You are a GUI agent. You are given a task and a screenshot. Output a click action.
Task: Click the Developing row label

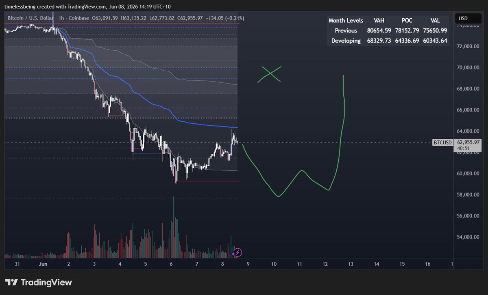346,41
